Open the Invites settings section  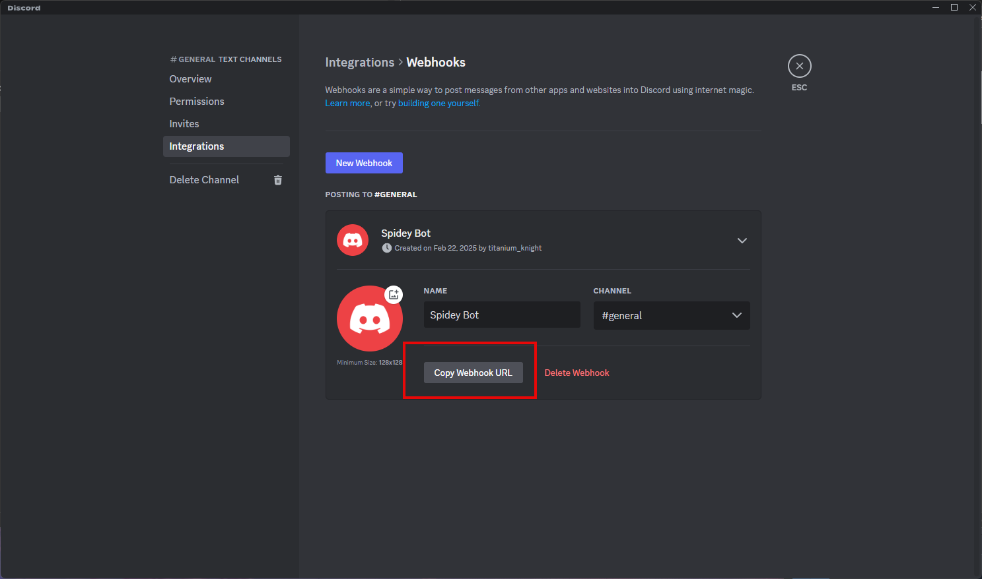(x=226, y=124)
